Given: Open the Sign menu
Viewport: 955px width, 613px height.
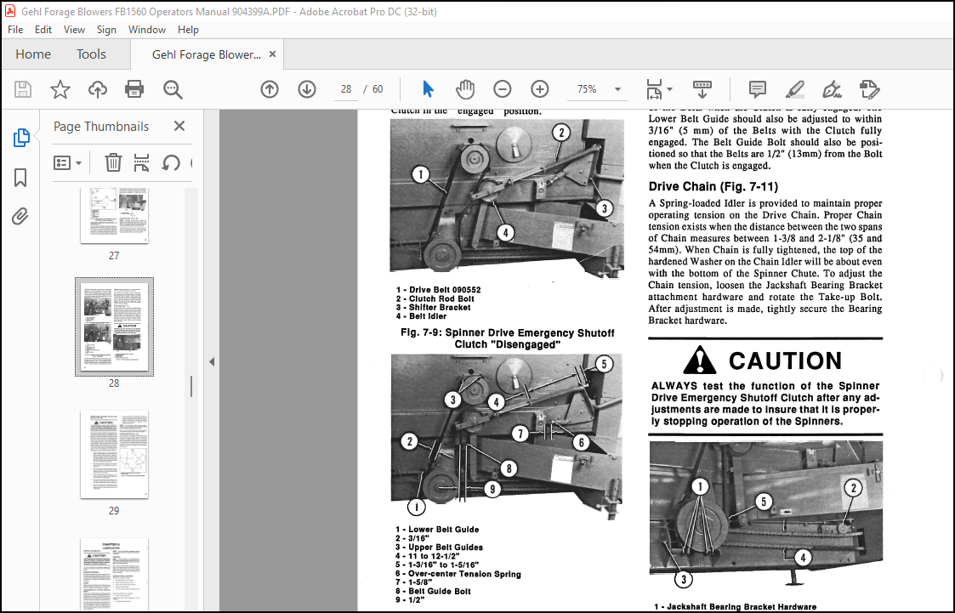Looking at the screenshot, I should 106,29.
